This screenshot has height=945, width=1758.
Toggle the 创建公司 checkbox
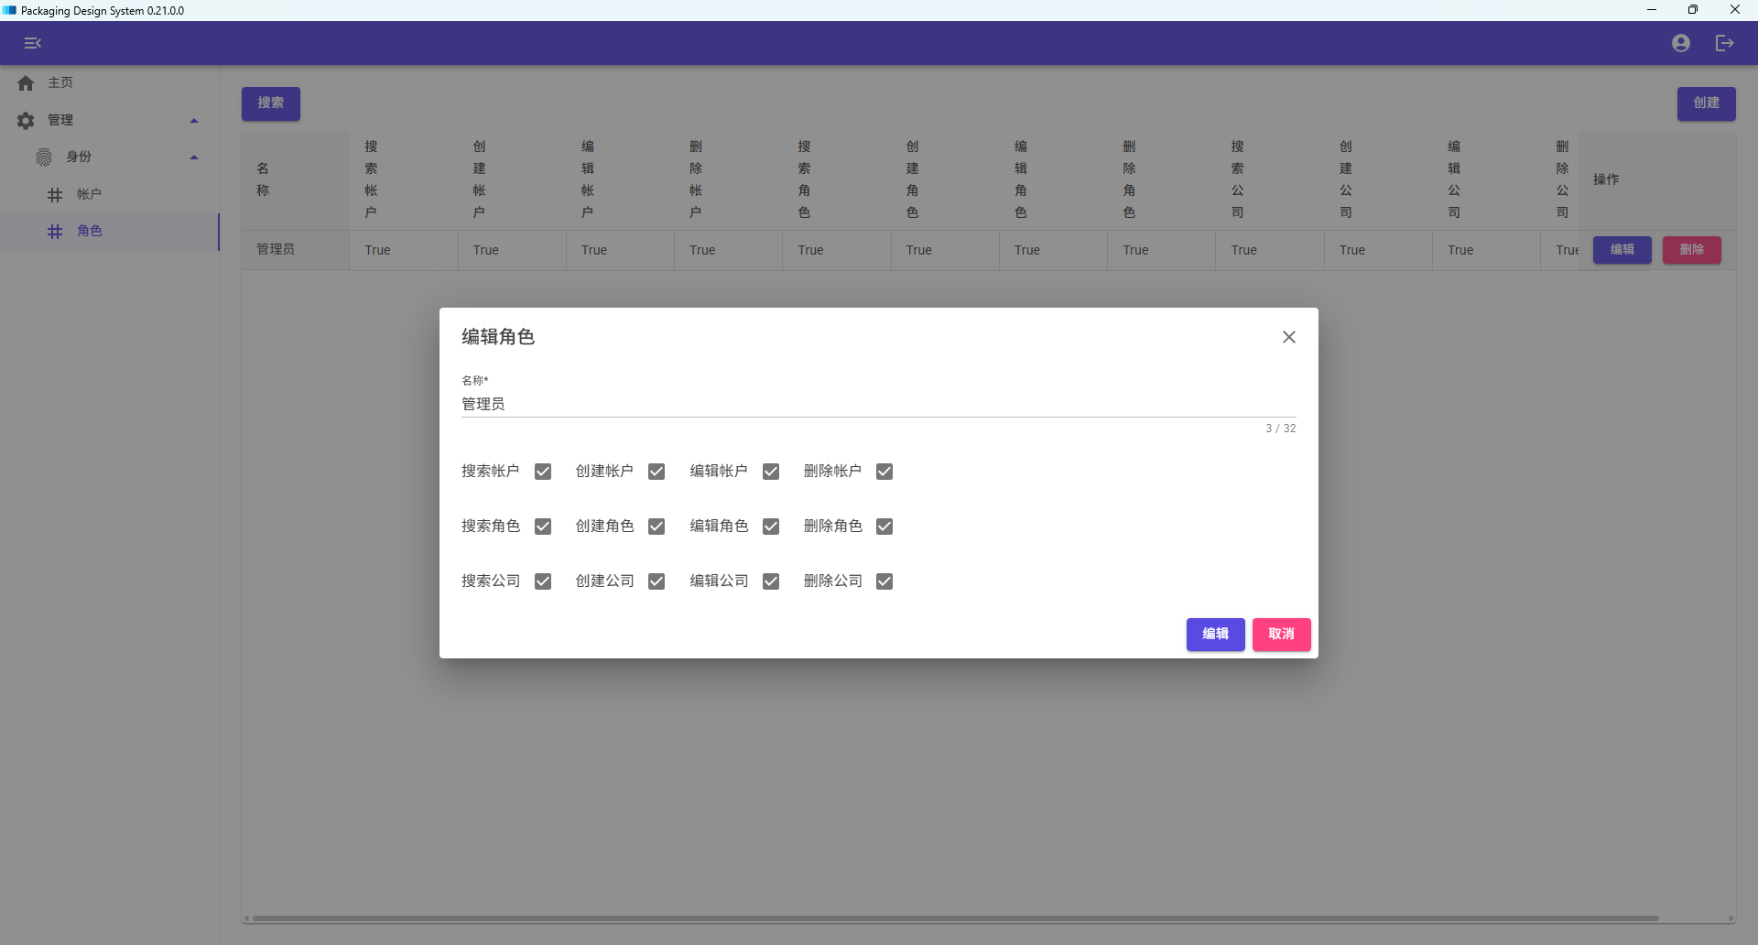click(x=657, y=581)
